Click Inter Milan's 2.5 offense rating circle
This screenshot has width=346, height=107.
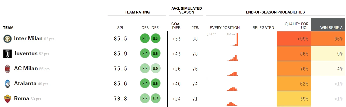click(x=145, y=38)
